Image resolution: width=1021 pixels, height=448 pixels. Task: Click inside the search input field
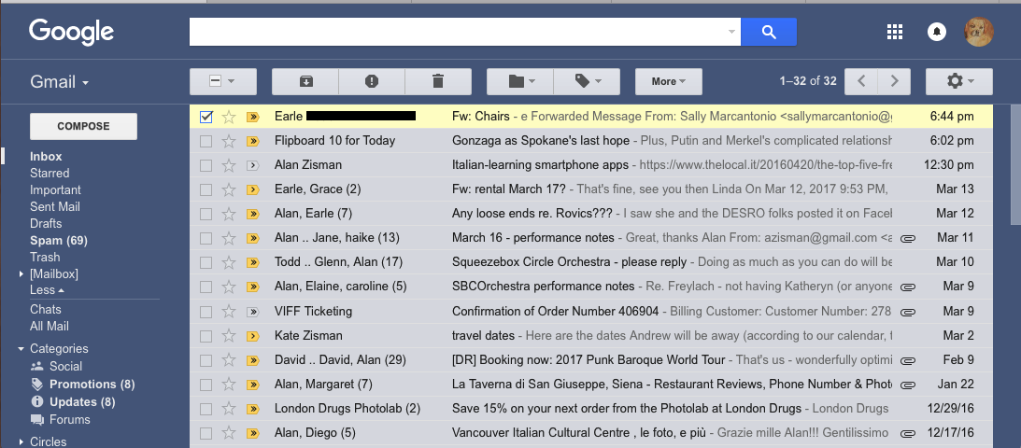coord(458,32)
